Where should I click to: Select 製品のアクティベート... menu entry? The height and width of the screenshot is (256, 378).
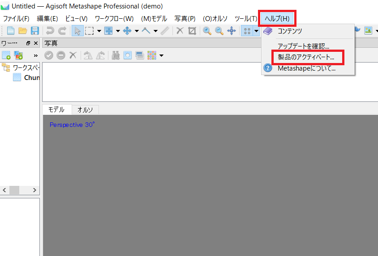(x=308, y=57)
